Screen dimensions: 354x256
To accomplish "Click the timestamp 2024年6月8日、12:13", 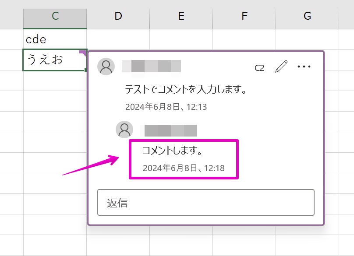I will pyautogui.click(x=166, y=107).
